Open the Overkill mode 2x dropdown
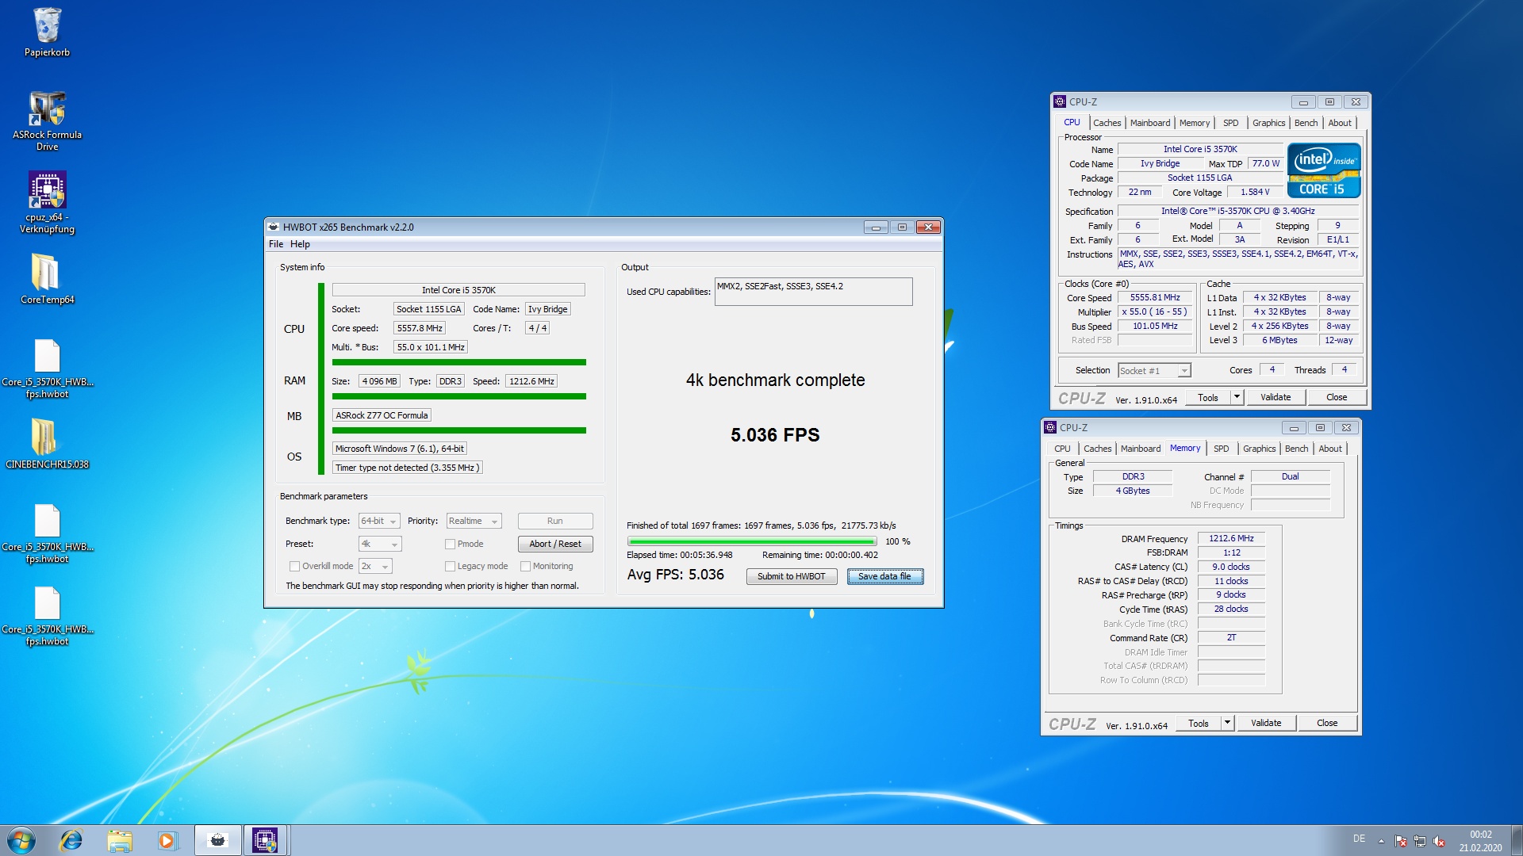 pos(375,566)
